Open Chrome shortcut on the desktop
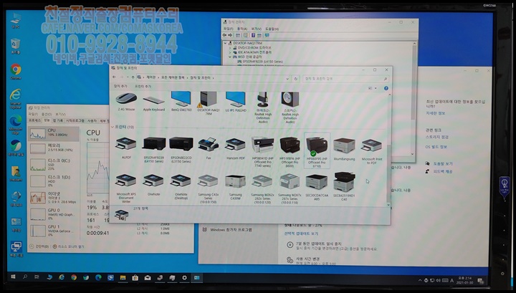Viewport: 516px width, 293px height. click(16, 72)
